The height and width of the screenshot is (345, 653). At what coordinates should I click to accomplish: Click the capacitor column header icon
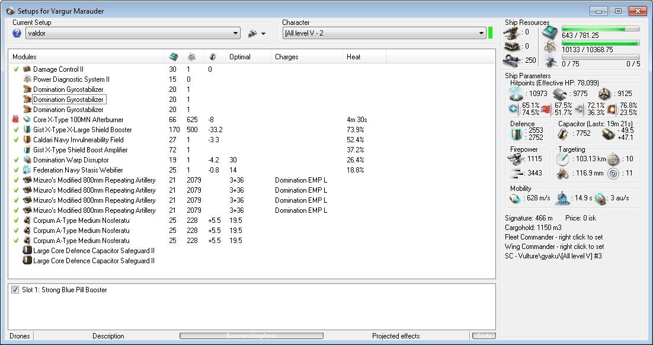pyautogui.click(x=213, y=57)
